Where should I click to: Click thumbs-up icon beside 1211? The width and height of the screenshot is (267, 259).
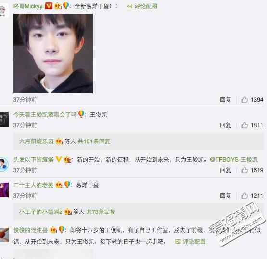pyautogui.click(x=244, y=196)
